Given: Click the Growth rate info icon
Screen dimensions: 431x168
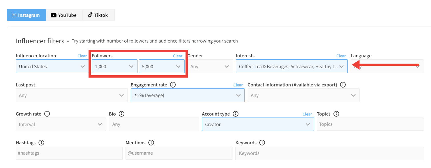Looking at the screenshot, I should tap(47, 114).
